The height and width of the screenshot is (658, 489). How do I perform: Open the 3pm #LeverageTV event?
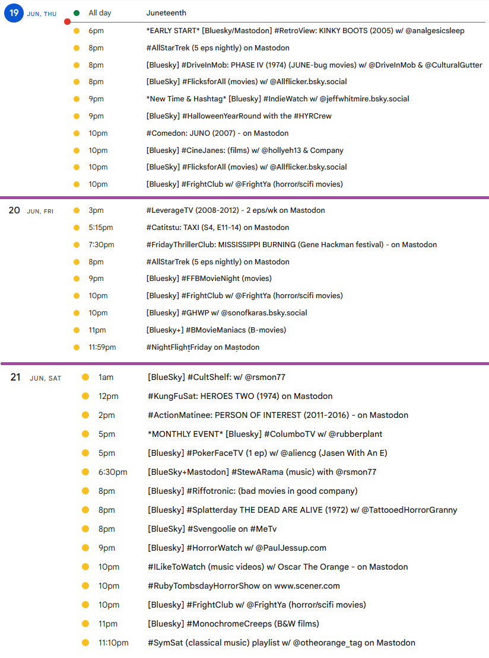(235, 210)
